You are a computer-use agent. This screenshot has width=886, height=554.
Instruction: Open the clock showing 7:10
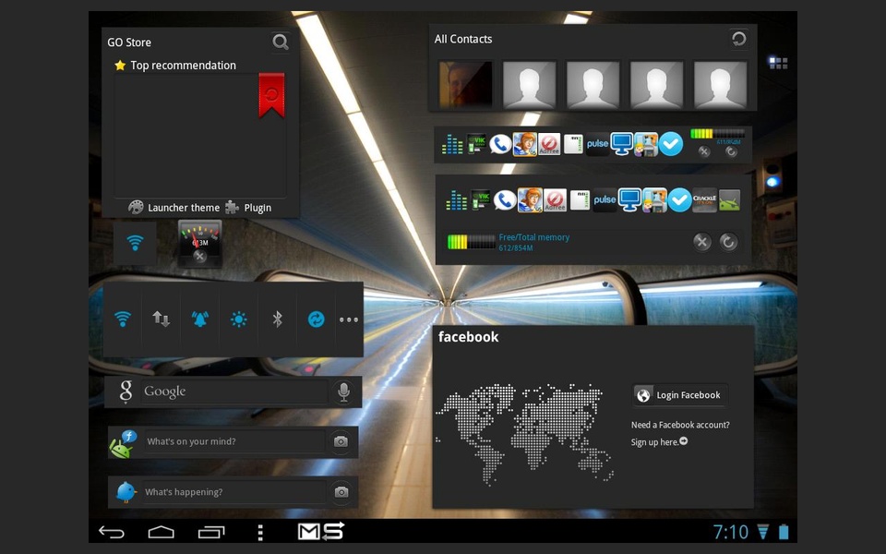pyautogui.click(x=730, y=532)
